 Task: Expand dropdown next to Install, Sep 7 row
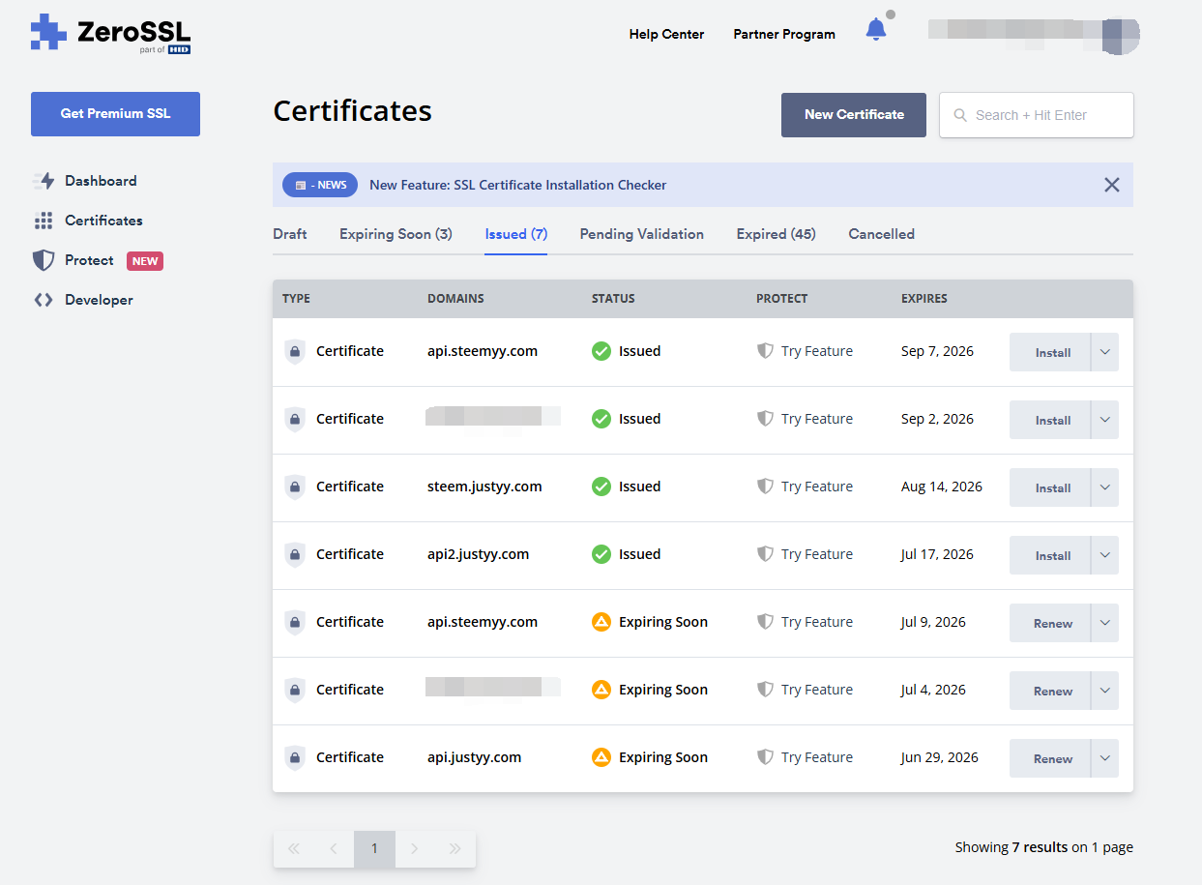[x=1105, y=352]
